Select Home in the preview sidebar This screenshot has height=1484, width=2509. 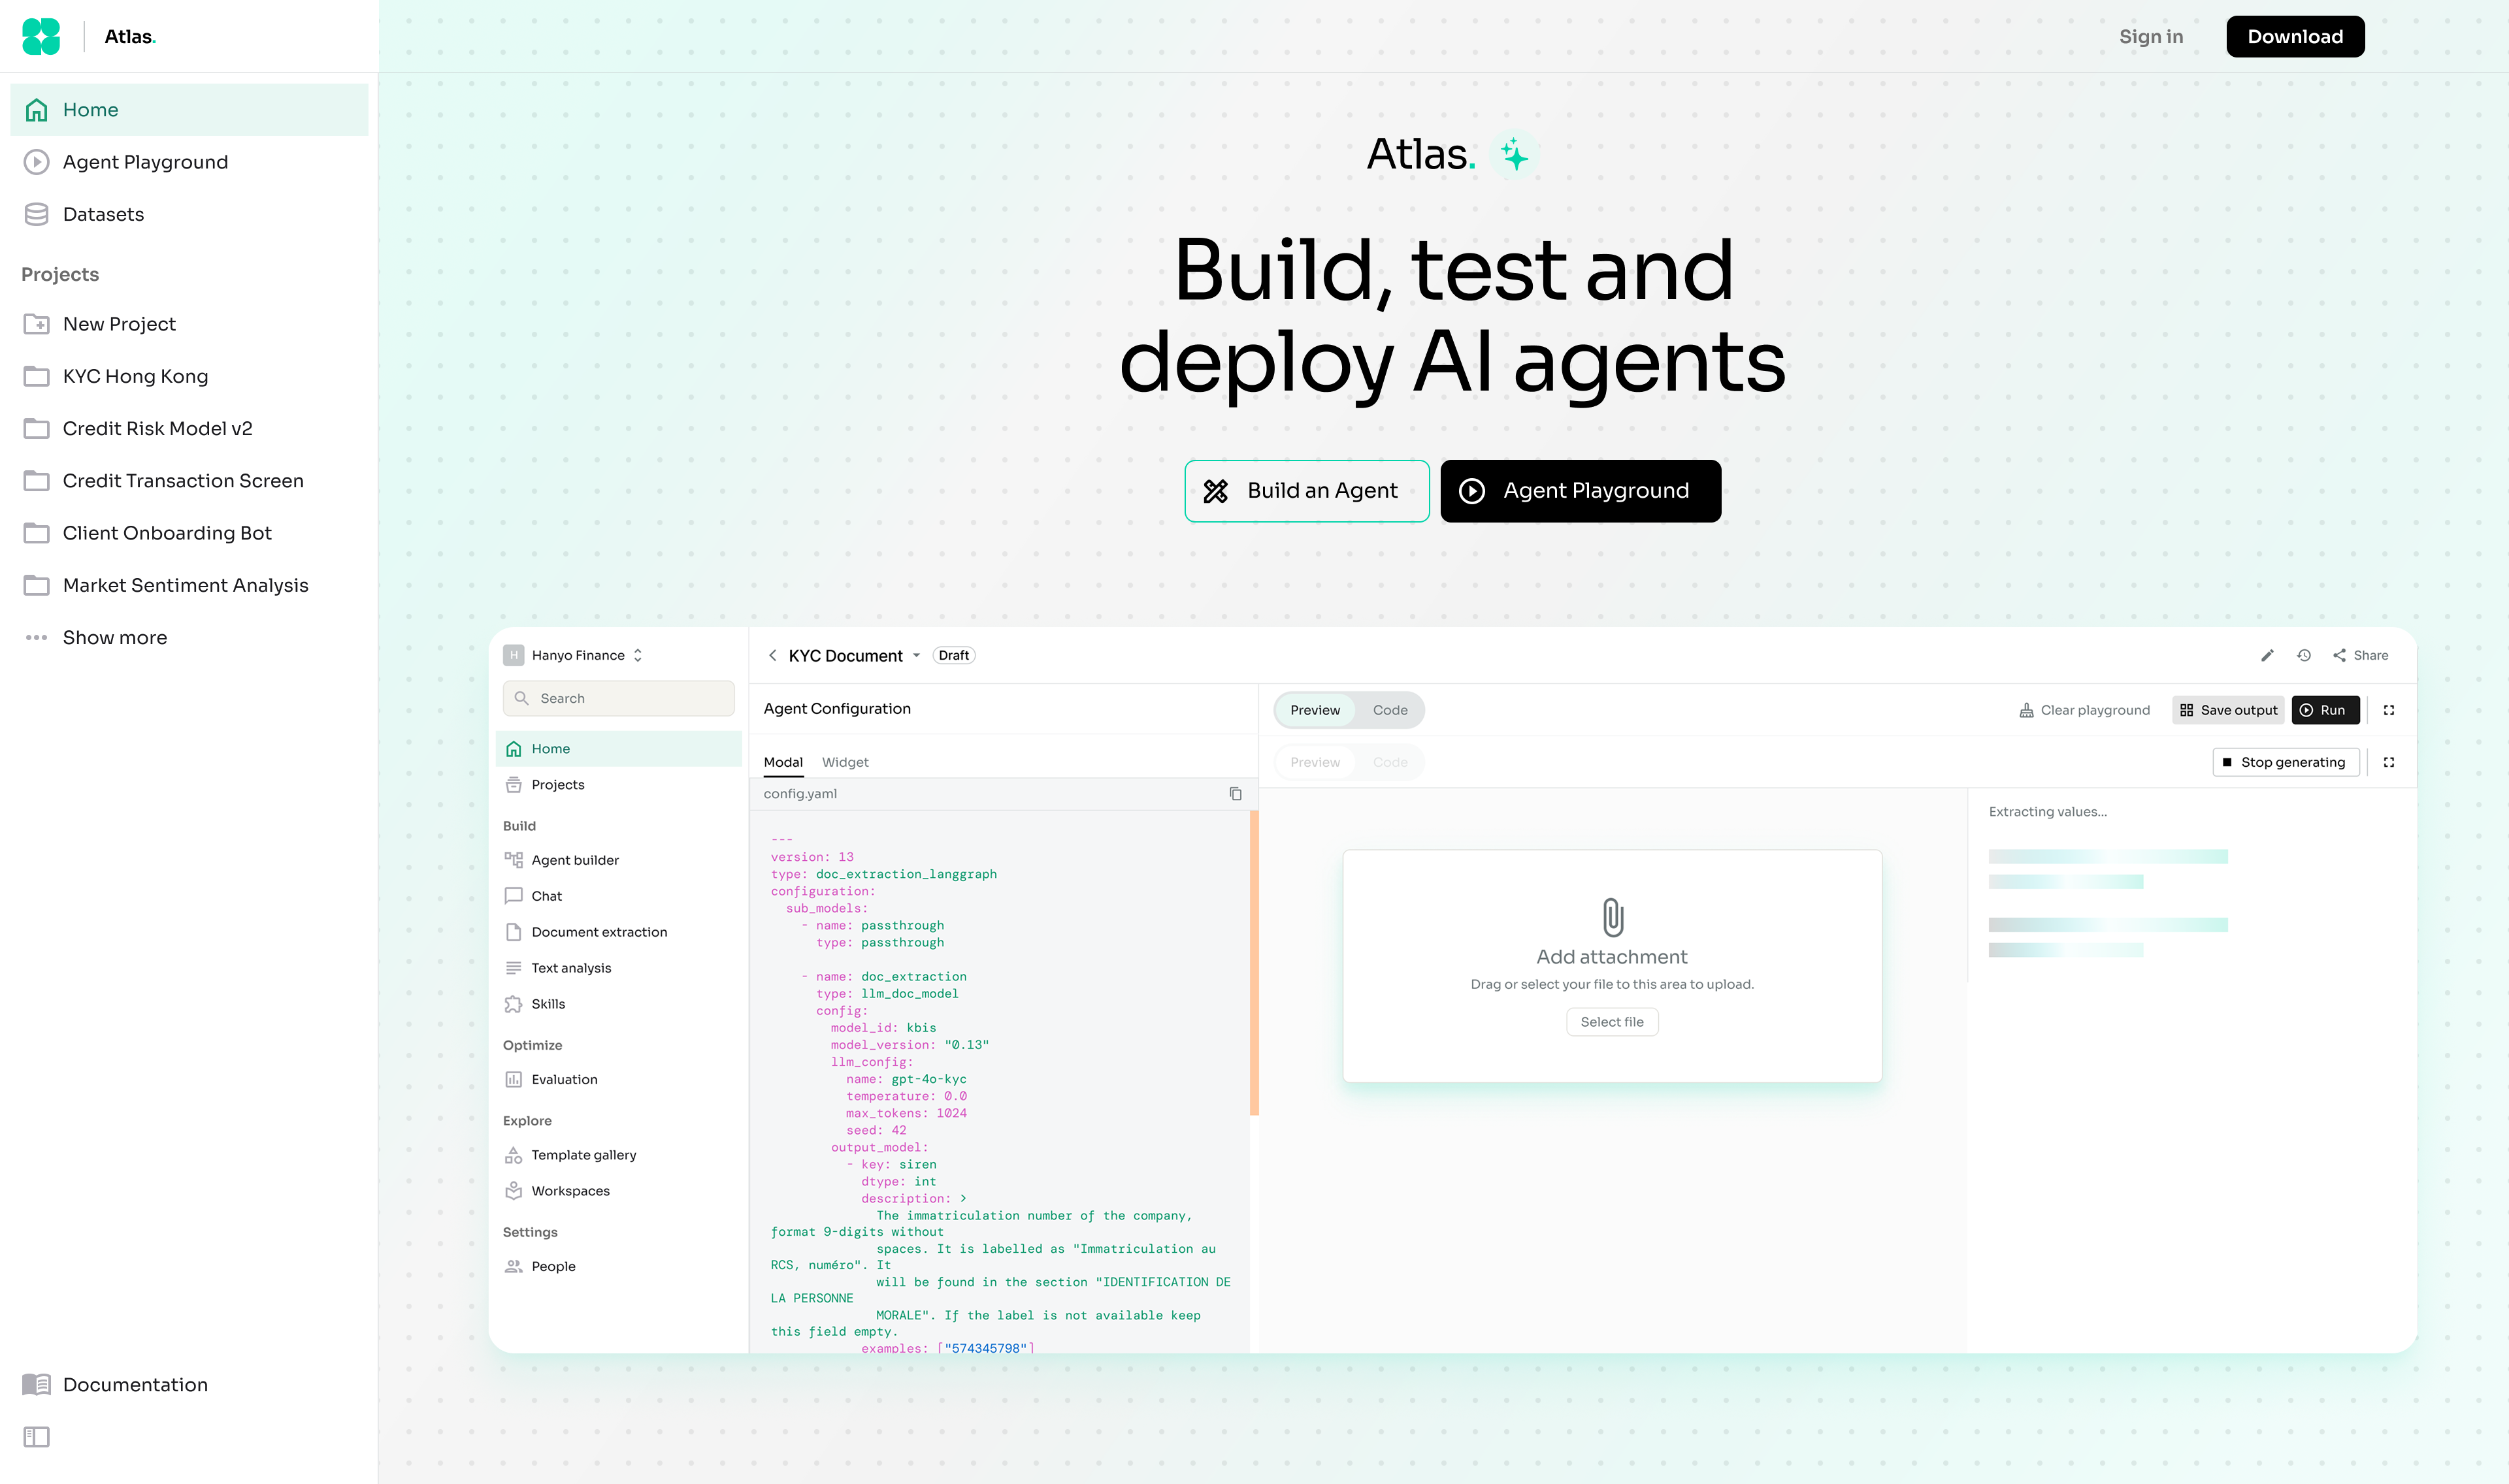[618, 749]
